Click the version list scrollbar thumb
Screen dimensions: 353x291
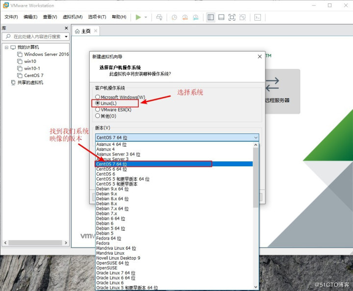tap(256, 178)
